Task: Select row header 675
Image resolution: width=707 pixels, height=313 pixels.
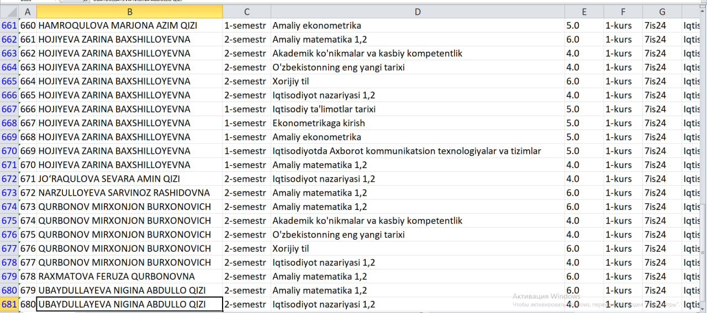Action: (9, 220)
